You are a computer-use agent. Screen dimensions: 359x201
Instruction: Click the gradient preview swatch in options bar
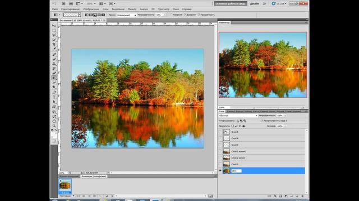(71, 15)
